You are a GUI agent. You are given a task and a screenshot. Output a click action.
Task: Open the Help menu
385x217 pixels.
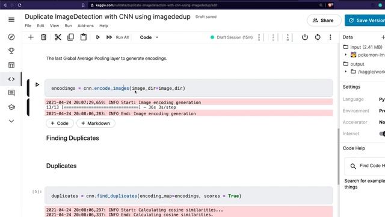[x=103, y=25]
